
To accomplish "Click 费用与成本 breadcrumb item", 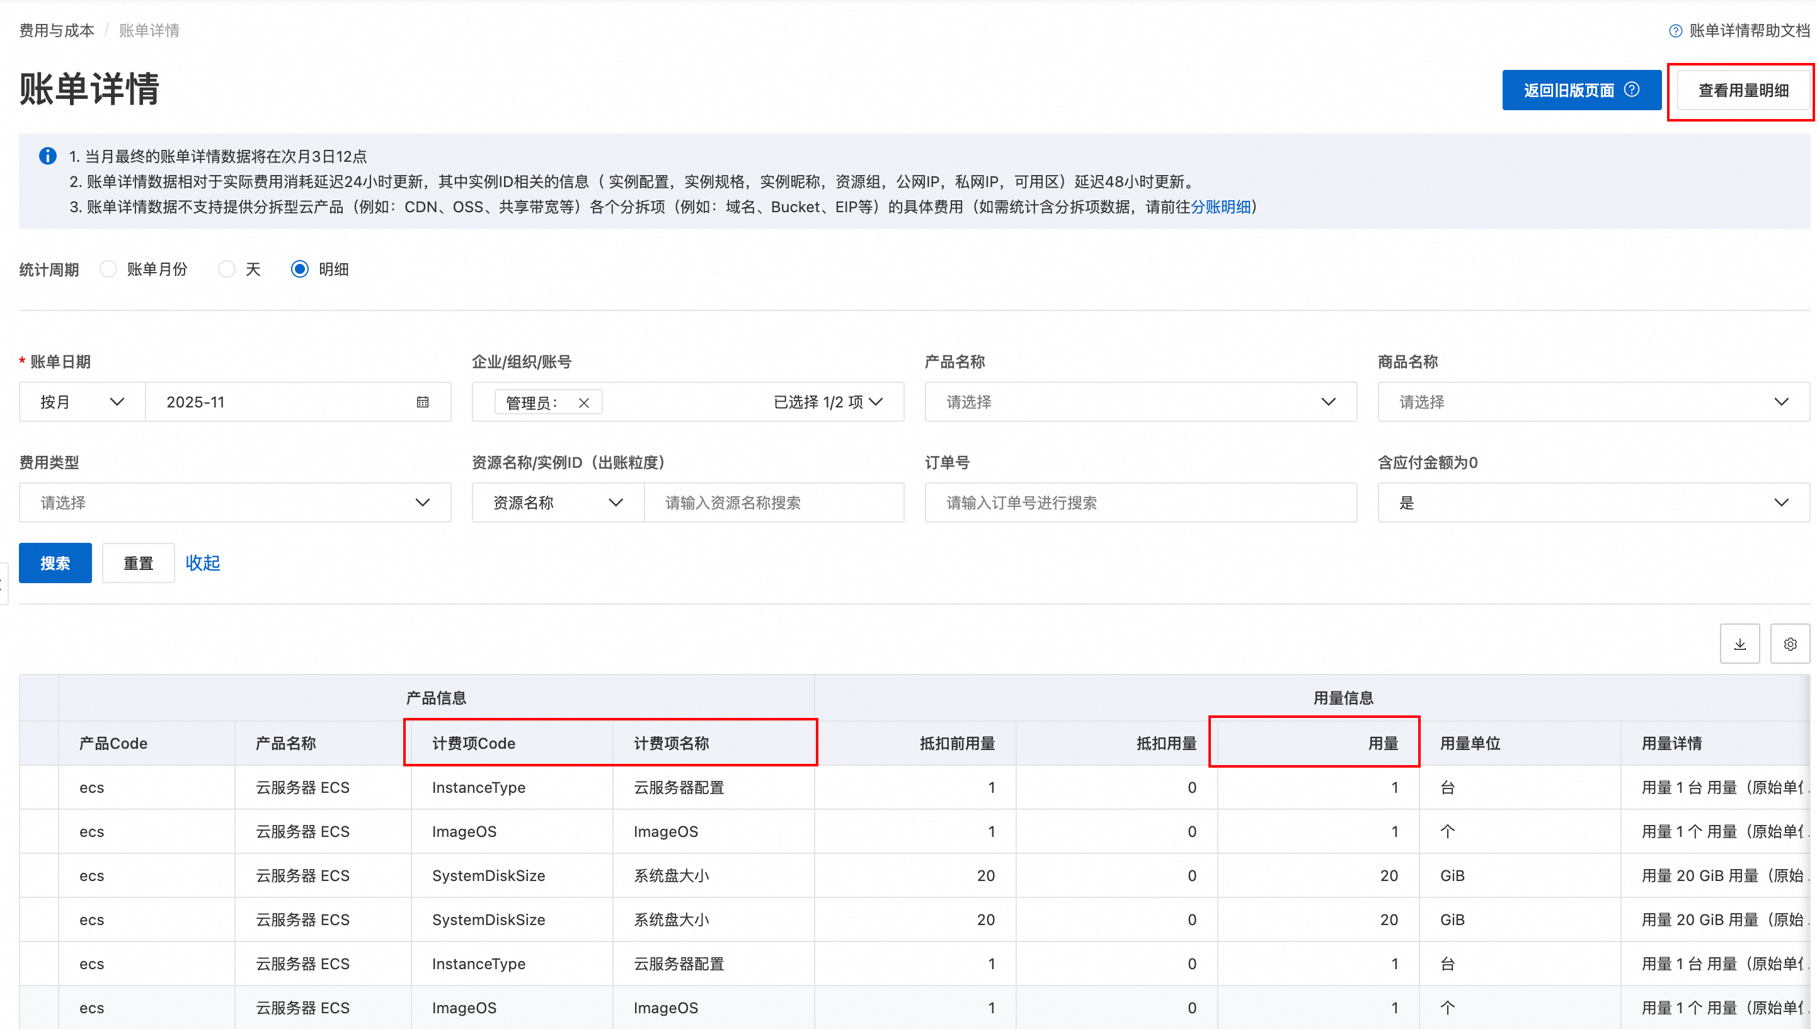I will click(57, 30).
